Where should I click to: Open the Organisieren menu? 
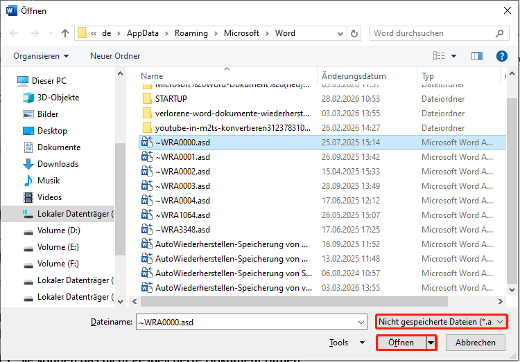(x=41, y=56)
